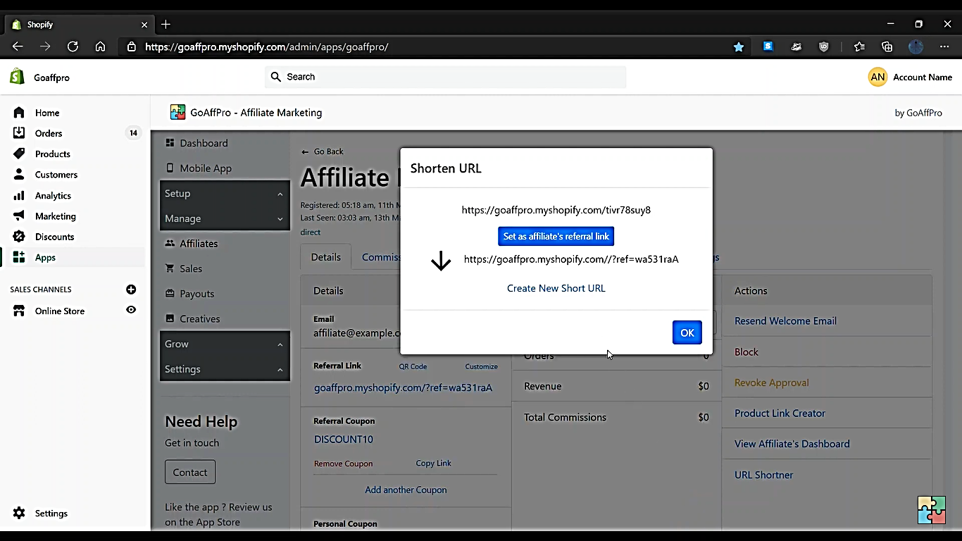Click the Block action link
962x541 pixels.
pos(747,352)
